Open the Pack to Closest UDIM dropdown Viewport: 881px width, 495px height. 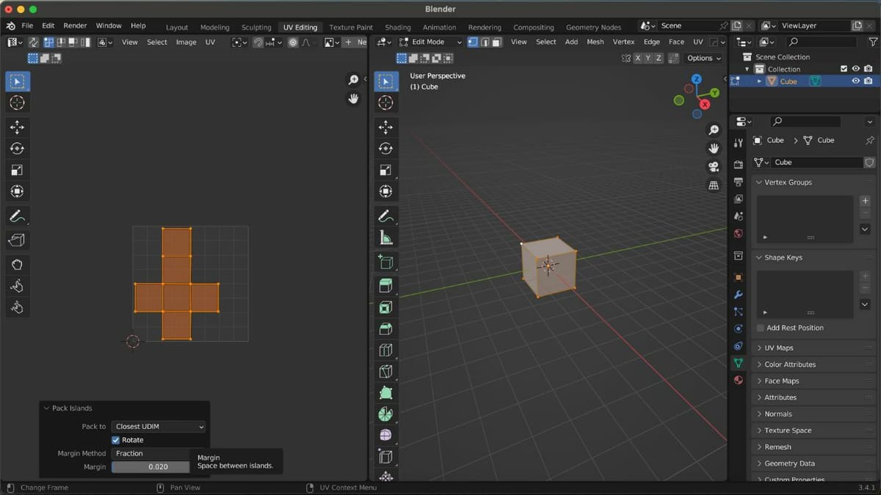[x=159, y=426]
